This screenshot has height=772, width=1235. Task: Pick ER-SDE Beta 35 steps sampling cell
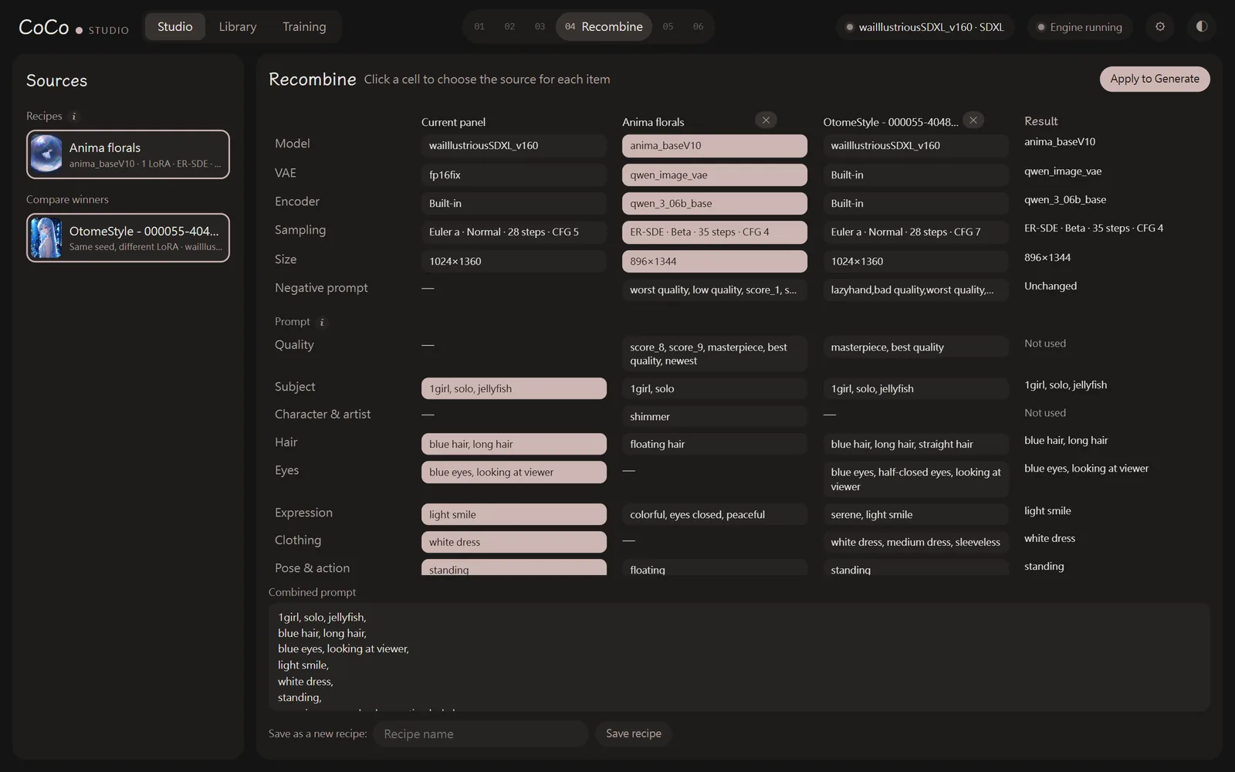(x=715, y=232)
